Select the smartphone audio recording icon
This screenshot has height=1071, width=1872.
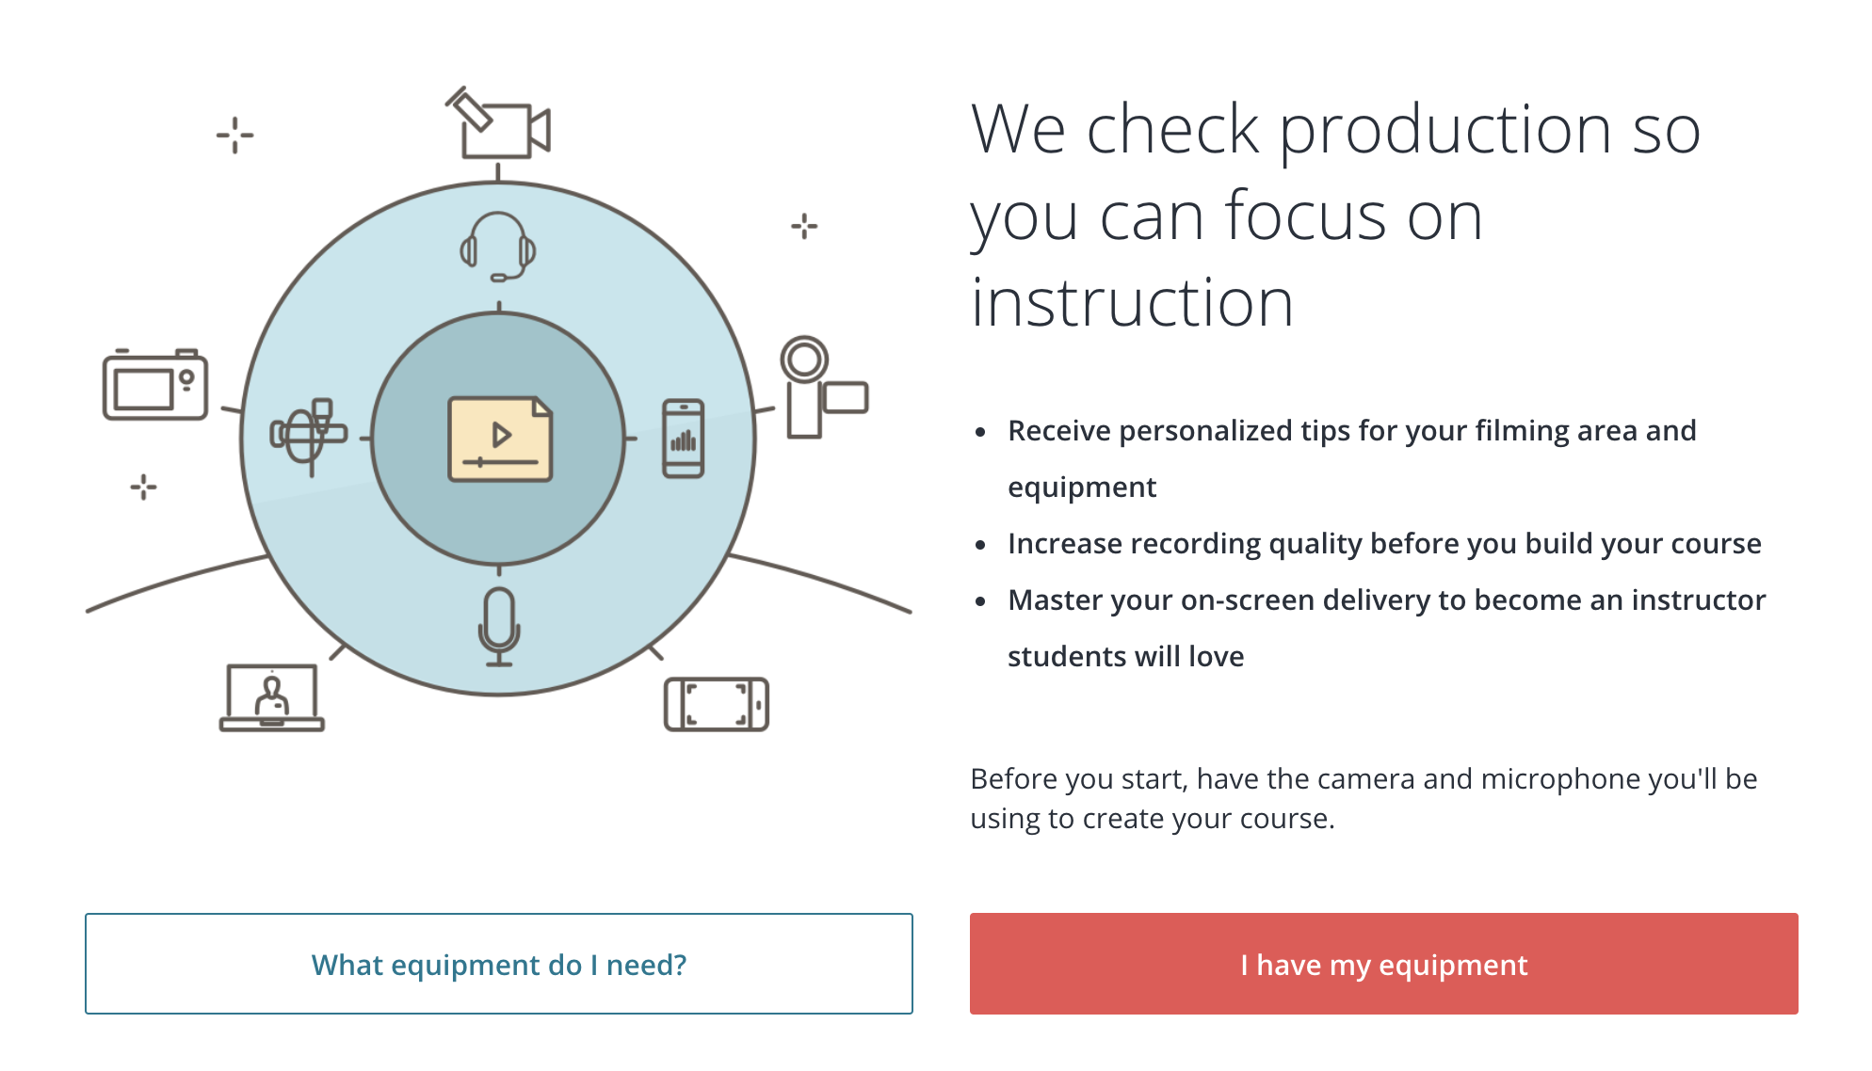[684, 439]
